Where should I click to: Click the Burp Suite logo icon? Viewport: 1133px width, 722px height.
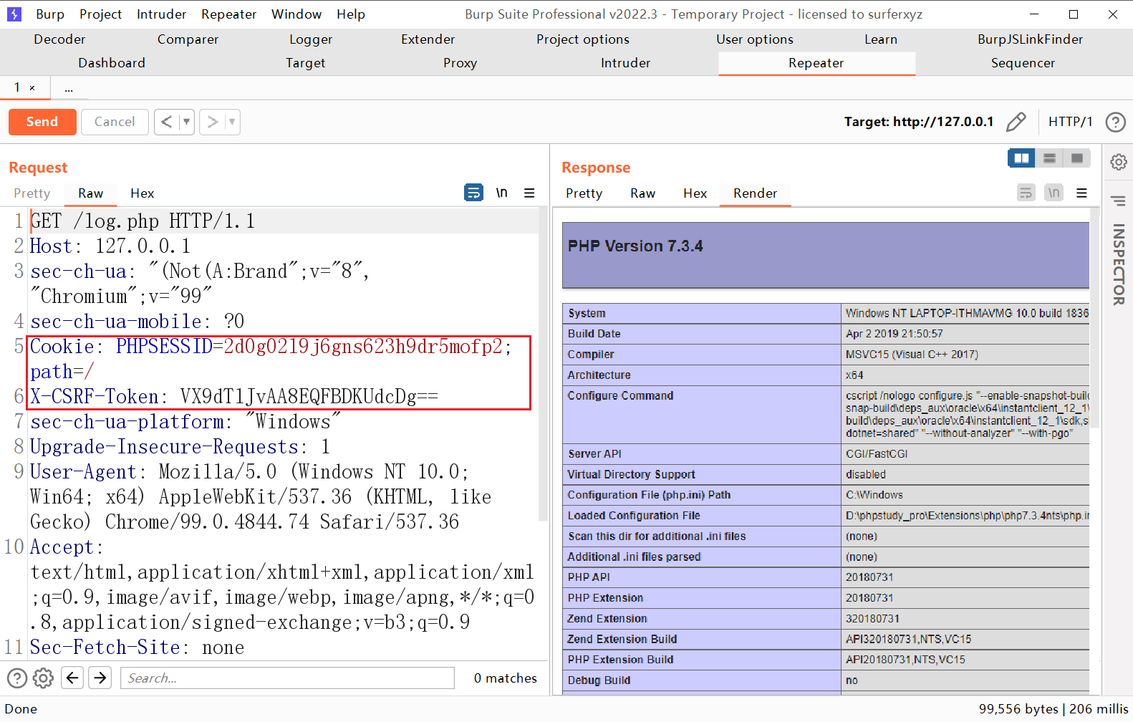[14, 14]
